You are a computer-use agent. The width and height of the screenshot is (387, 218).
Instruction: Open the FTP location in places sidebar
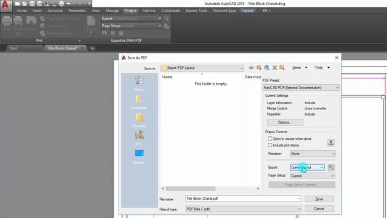click(x=139, y=138)
